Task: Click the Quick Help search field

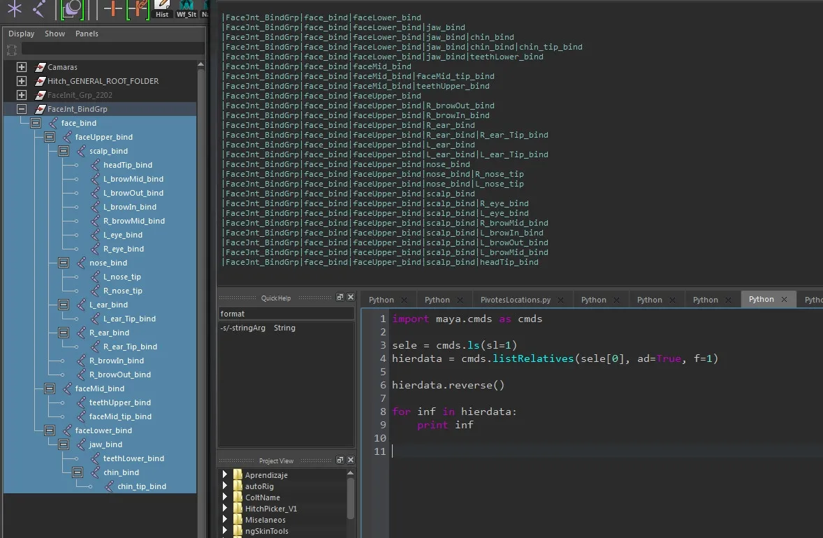Action: click(x=286, y=314)
